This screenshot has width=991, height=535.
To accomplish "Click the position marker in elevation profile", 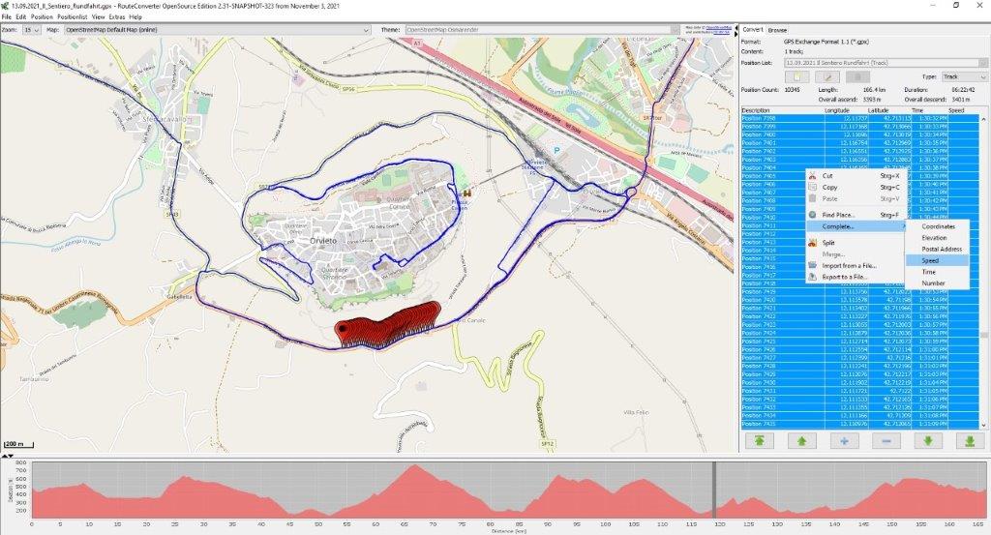I will [x=714, y=491].
